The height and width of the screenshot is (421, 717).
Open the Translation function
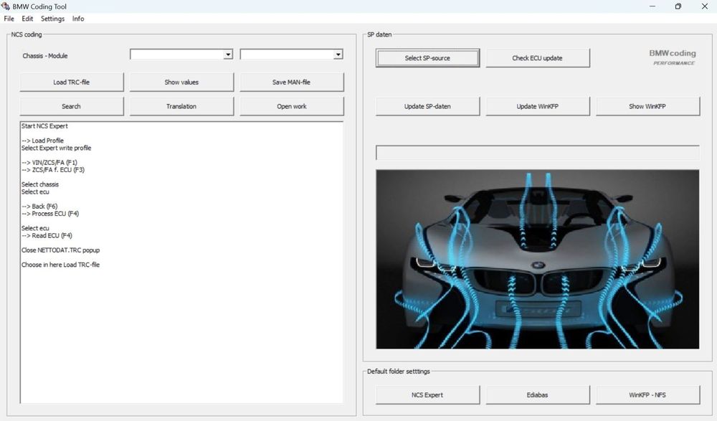(181, 106)
